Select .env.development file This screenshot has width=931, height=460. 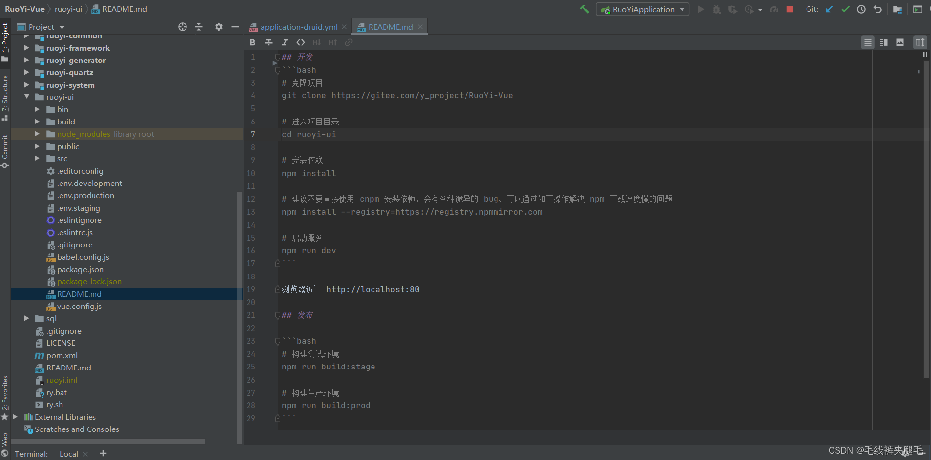(x=89, y=183)
